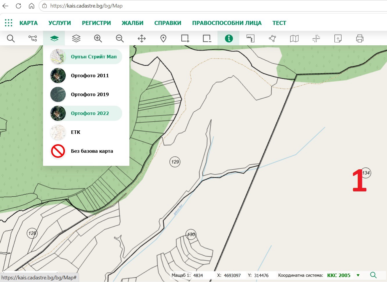Select the location pin marker tool
Image resolution: width=387 pixels, height=282 pixels.
163,38
